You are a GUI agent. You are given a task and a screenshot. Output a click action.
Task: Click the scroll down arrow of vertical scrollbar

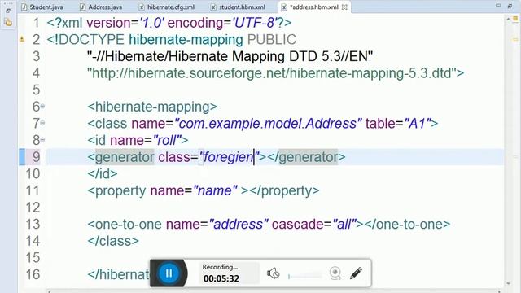(508, 283)
